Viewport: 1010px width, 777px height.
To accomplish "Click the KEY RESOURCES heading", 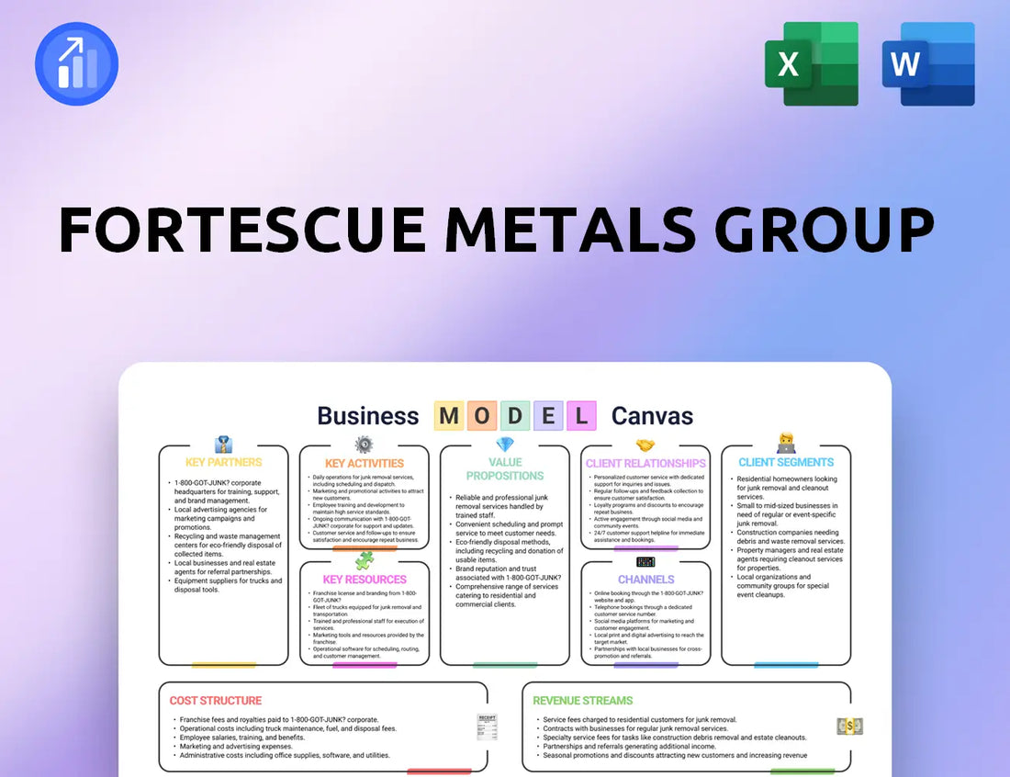I will click(365, 580).
